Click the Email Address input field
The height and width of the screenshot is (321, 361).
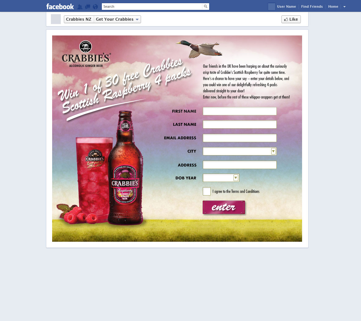[x=239, y=138]
